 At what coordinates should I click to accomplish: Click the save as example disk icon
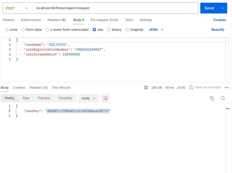[x=191, y=87]
